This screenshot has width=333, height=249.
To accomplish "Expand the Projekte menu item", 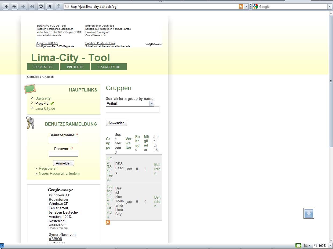I will pos(42,103).
